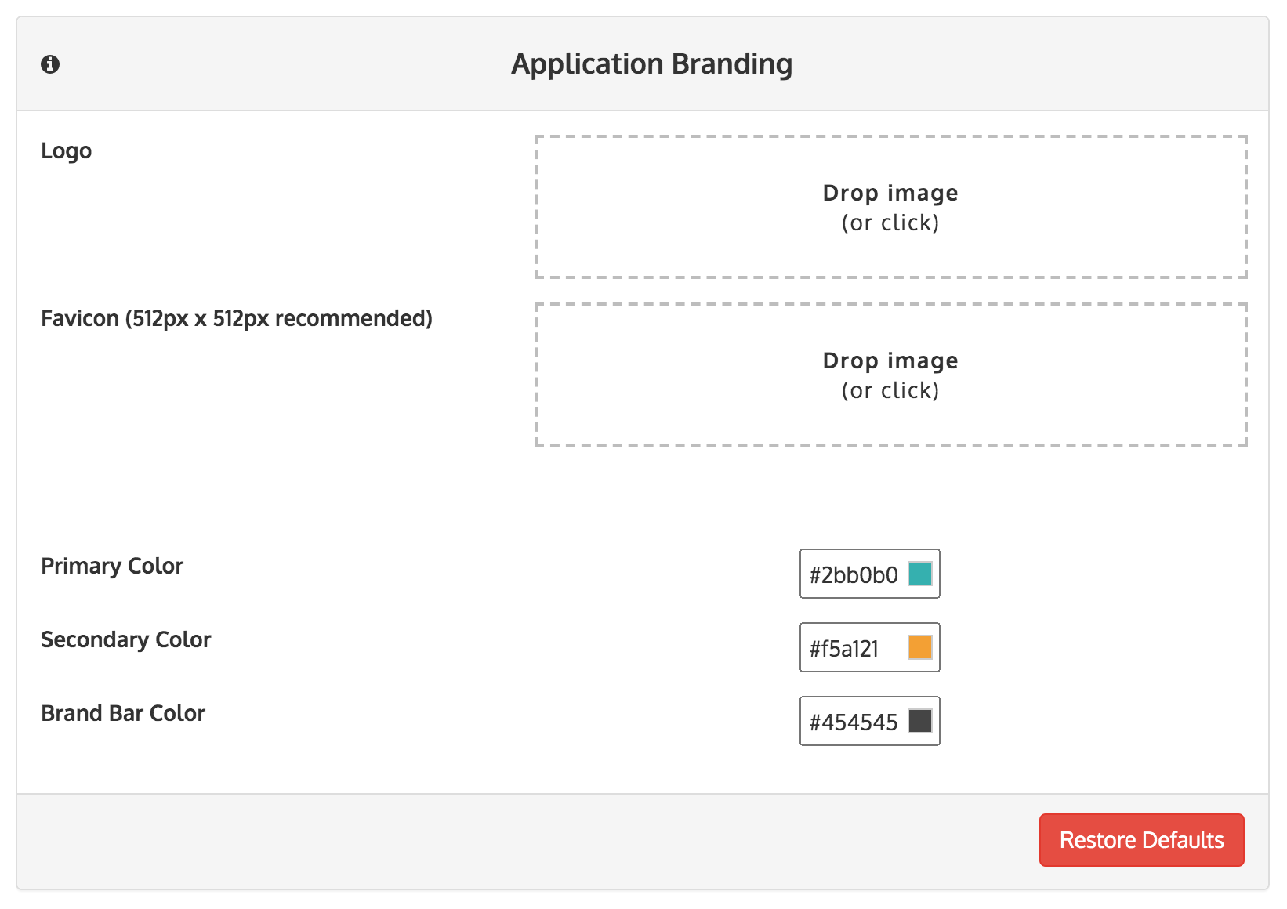
Task: Click "(or click)" text in the Favicon uploader
Action: (890, 390)
